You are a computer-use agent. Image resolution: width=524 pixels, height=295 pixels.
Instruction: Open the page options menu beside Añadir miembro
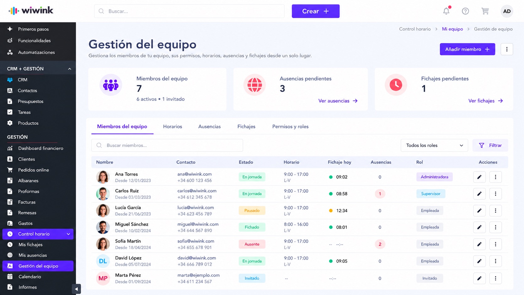[x=507, y=49]
